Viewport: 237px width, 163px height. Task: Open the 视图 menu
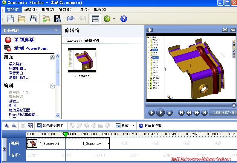[48, 10]
